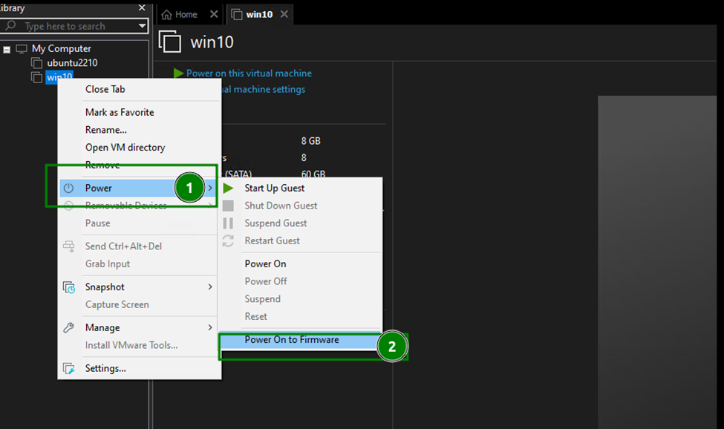The width and height of the screenshot is (724, 429).
Task: Click the Power menu icon
Action: tap(68, 188)
